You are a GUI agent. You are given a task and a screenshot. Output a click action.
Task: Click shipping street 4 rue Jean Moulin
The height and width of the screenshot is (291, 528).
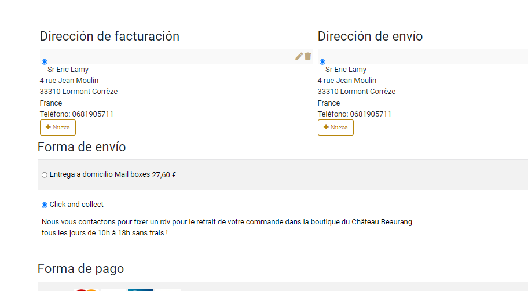(x=347, y=81)
